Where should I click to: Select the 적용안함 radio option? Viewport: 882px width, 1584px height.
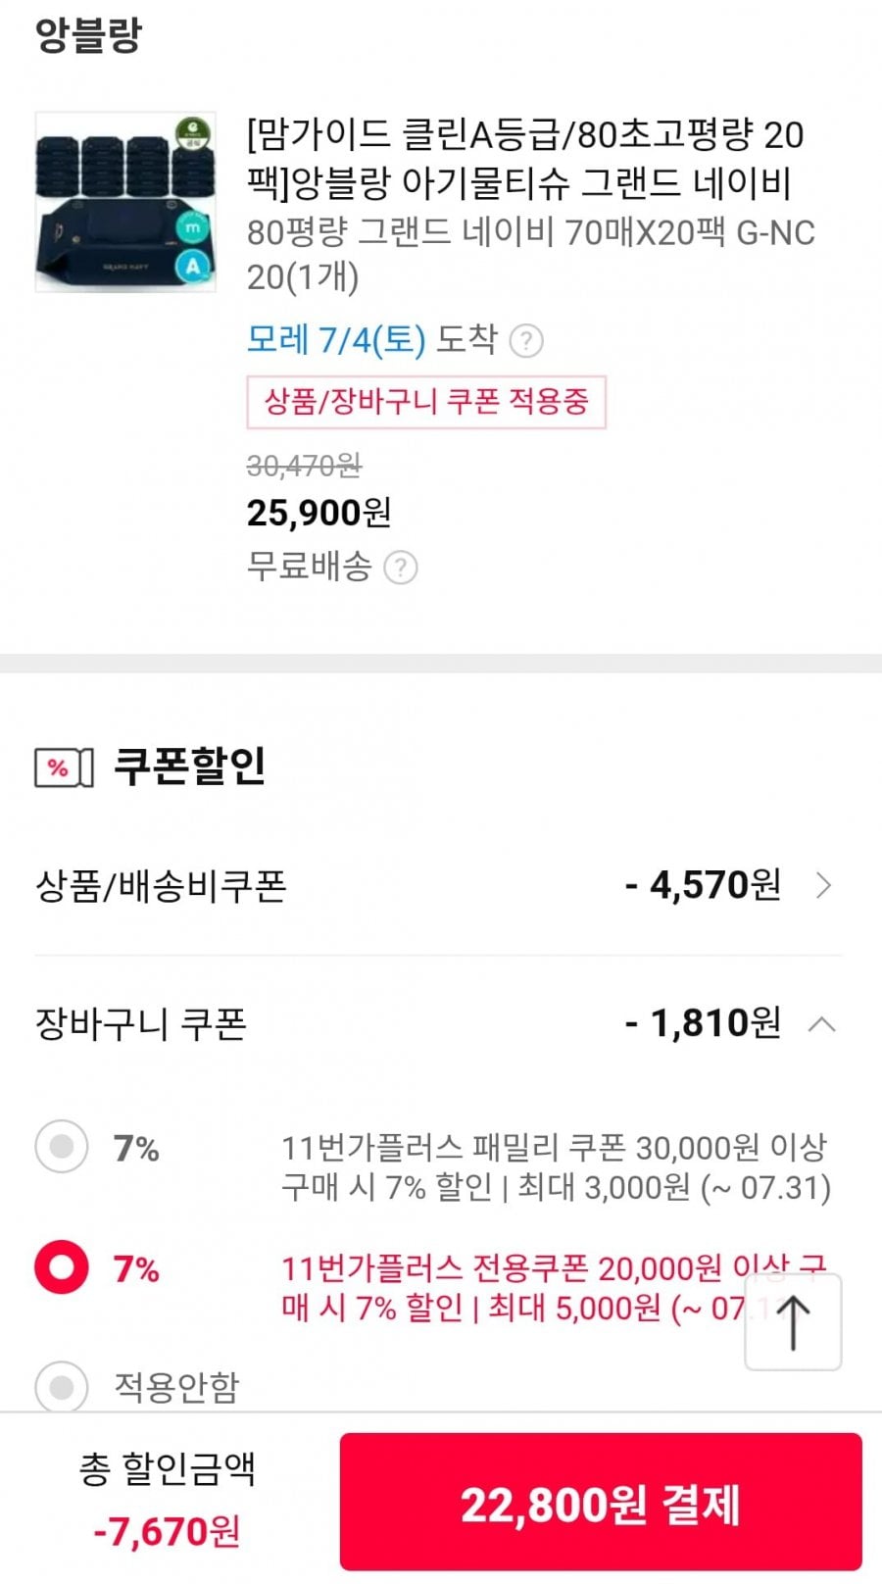click(62, 1386)
